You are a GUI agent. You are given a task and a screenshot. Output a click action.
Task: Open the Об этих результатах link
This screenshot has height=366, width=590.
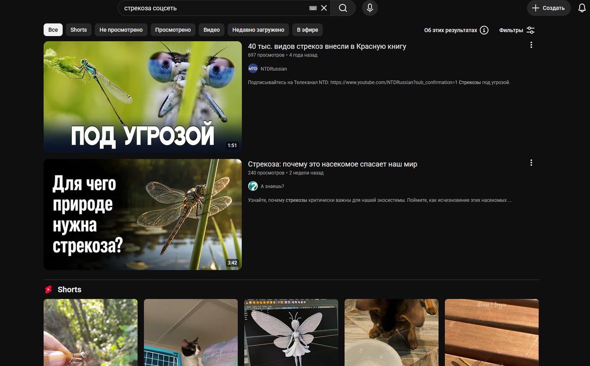[450, 30]
